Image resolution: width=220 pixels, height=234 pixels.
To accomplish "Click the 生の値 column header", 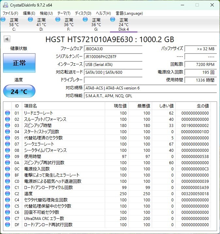I will tap(193, 106).
